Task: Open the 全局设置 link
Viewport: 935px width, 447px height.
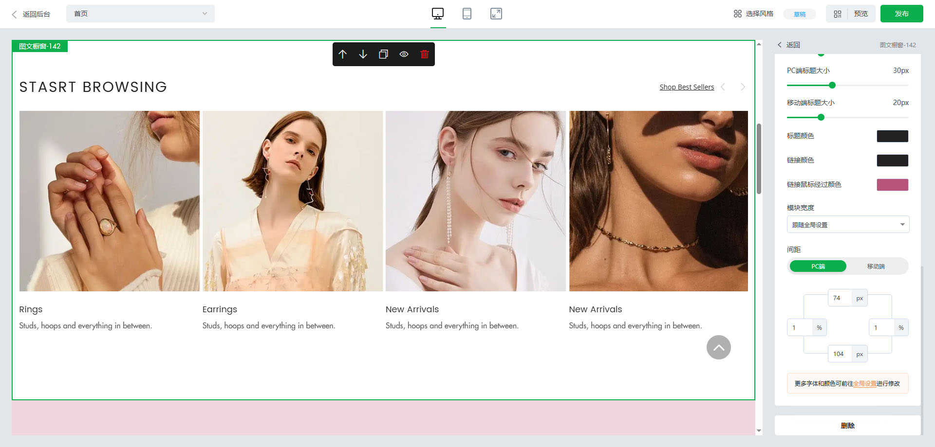Action: [x=865, y=384]
